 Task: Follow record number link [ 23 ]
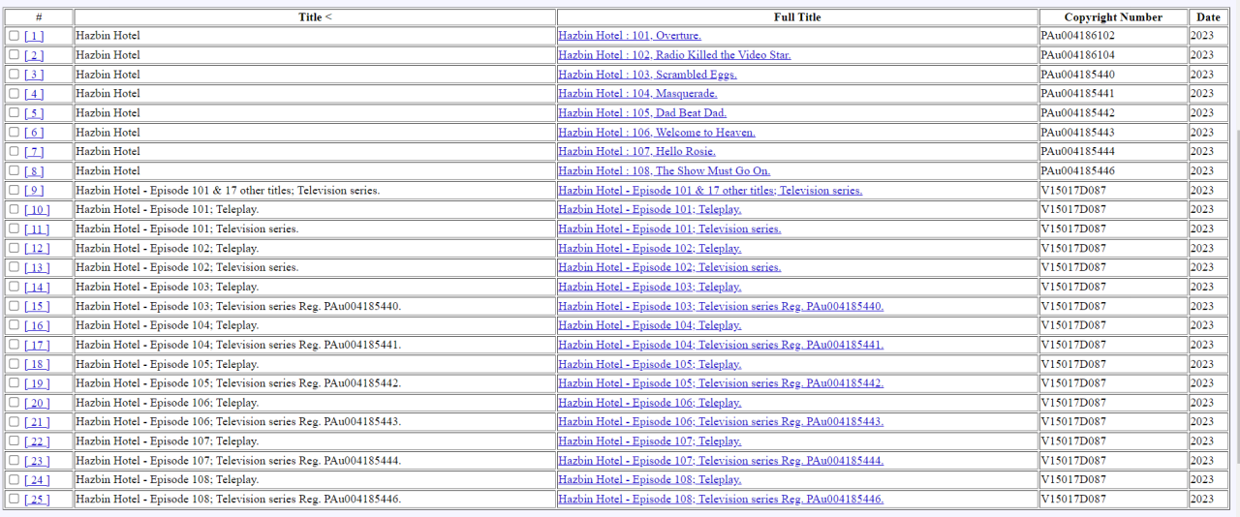point(37,461)
